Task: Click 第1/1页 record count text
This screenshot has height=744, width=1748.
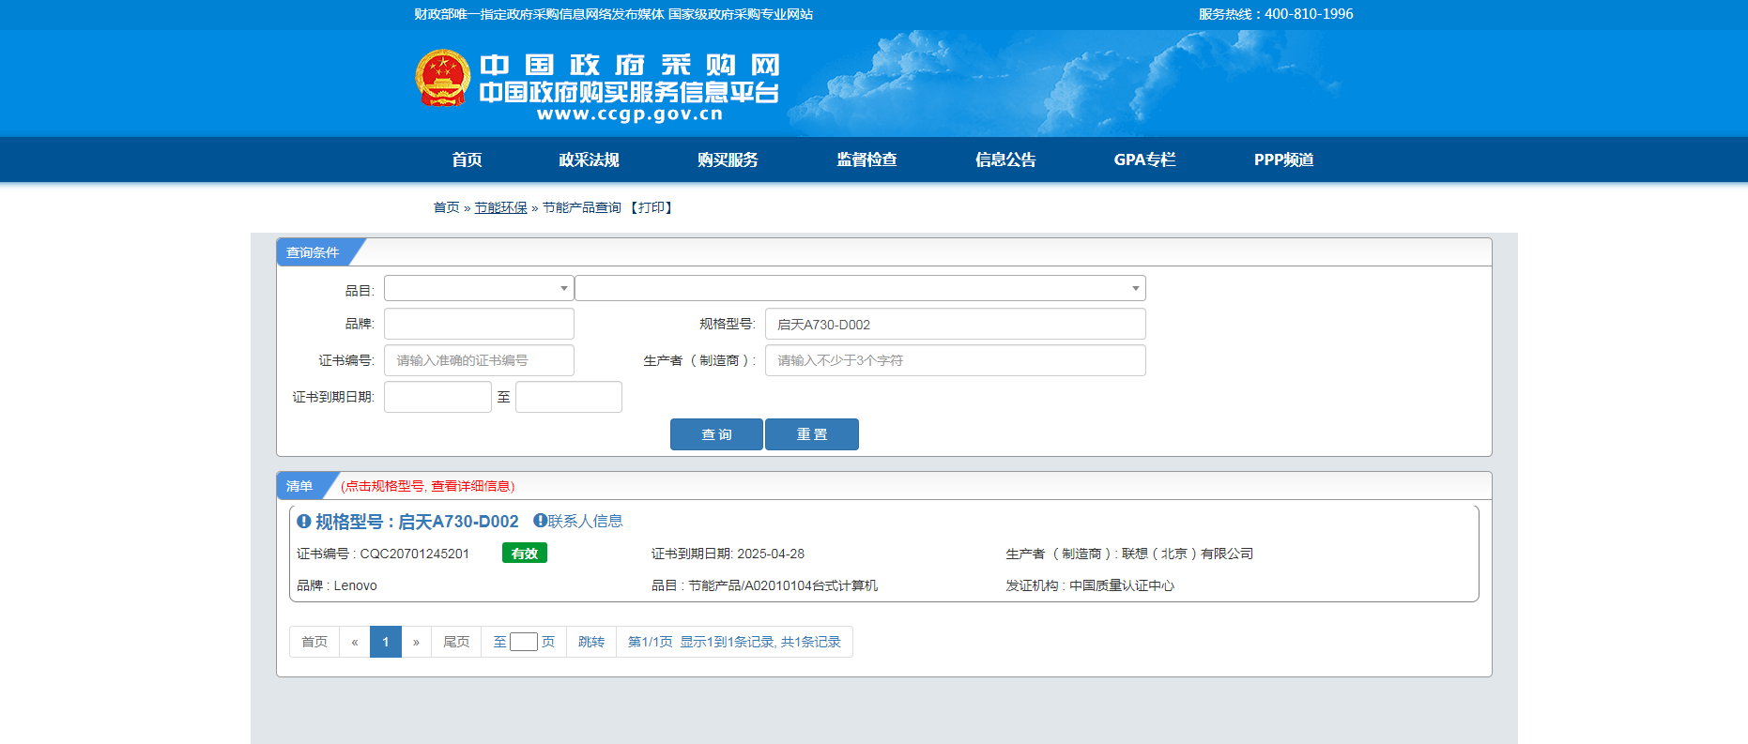Action: coord(734,642)
